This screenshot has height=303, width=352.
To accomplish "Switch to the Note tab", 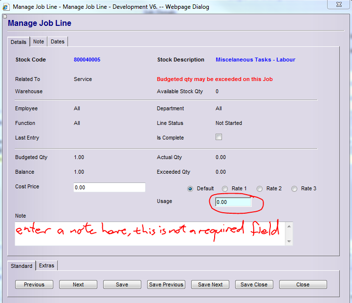I will tap(39, 42).
